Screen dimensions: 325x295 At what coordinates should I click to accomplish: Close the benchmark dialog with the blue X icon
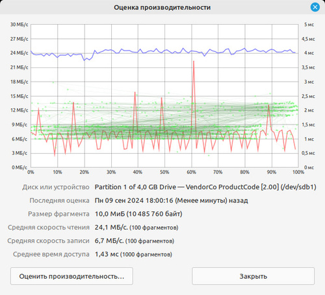tap(315, 7)
